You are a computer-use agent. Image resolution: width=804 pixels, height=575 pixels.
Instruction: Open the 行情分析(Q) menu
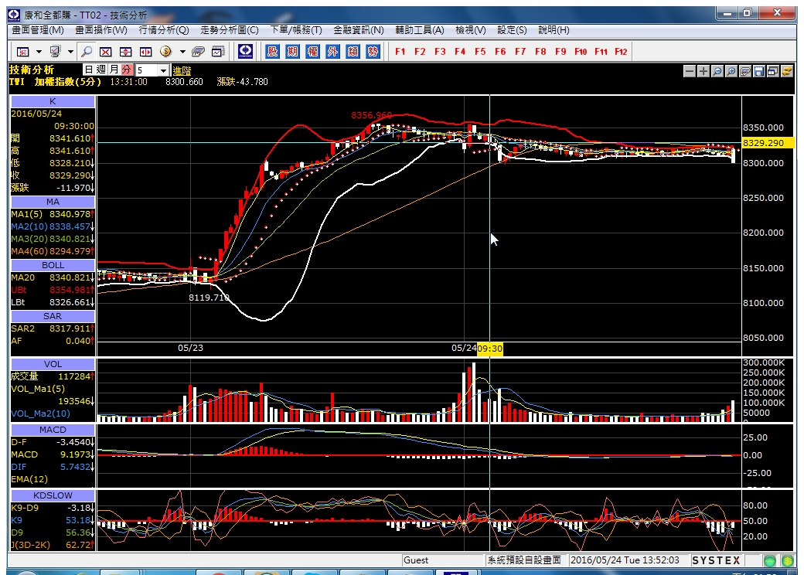pyautogui.click(x=164, y=30)
